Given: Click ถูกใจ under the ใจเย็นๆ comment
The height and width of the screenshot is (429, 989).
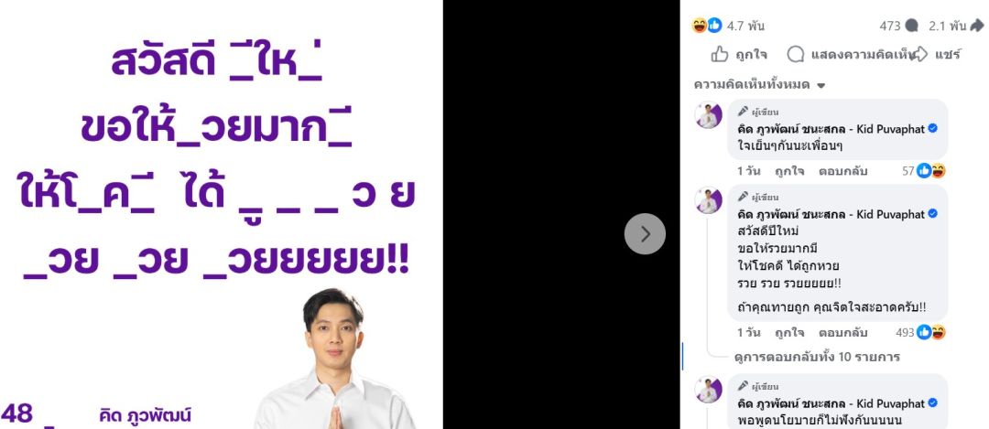Looking at the screenshot, I should coord(789,171).
